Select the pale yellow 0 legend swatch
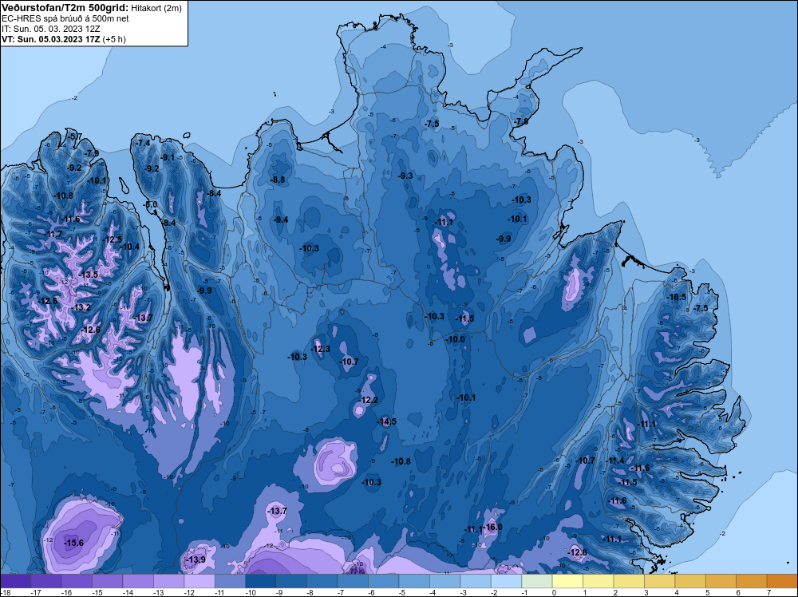Screen dimensions: 798x597 [x=567, y=581]
